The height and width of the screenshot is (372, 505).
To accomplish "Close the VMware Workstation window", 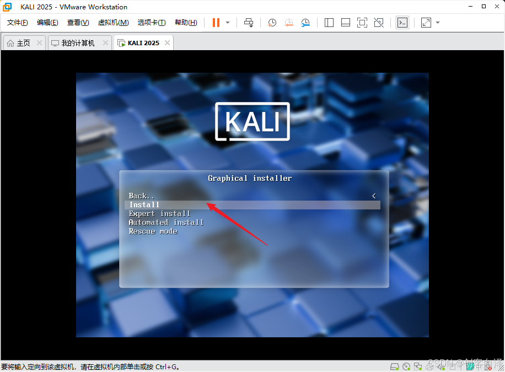I will (497, 7).
